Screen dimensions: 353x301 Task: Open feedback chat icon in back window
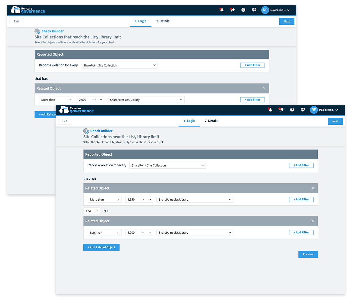tap(254, 10)
